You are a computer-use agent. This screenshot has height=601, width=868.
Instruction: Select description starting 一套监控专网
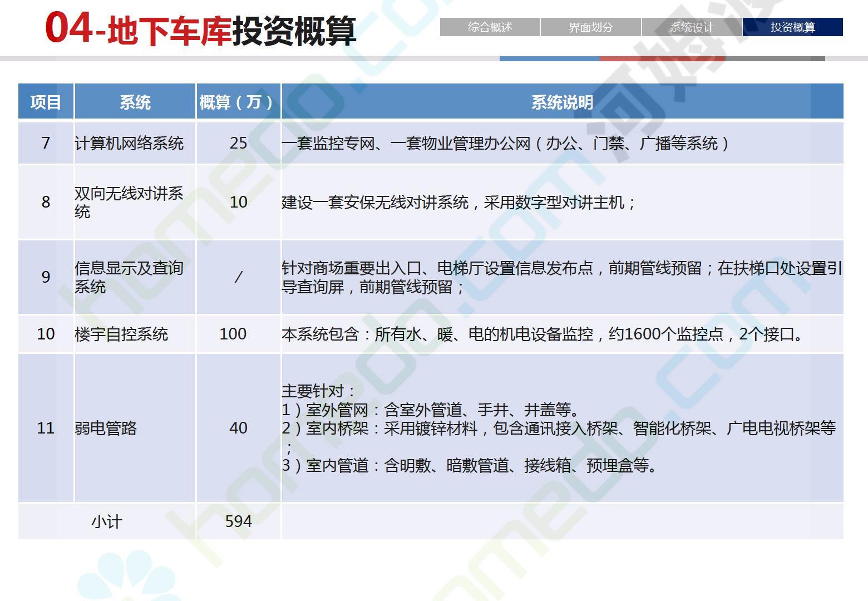[505, 144]
